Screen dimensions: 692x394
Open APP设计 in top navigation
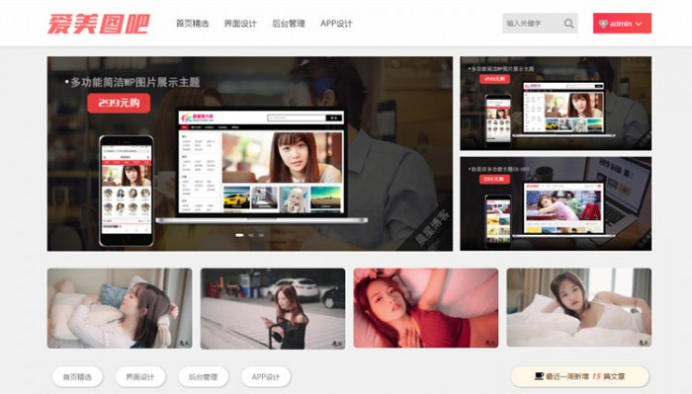(x=336, y=24)
